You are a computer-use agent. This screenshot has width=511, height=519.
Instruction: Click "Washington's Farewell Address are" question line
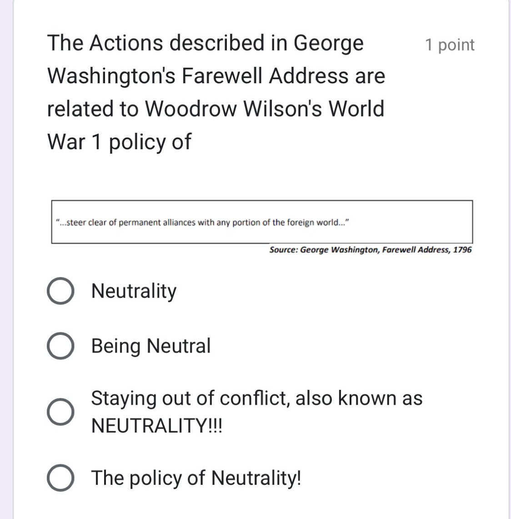point(216,76)
